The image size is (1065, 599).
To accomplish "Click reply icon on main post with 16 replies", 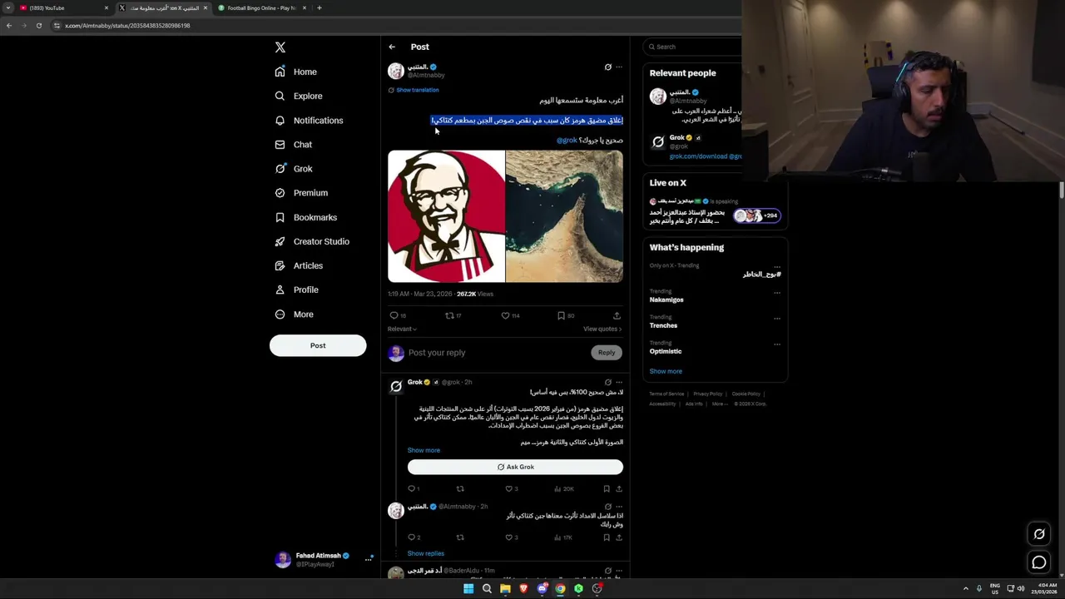I will [394, 315].
